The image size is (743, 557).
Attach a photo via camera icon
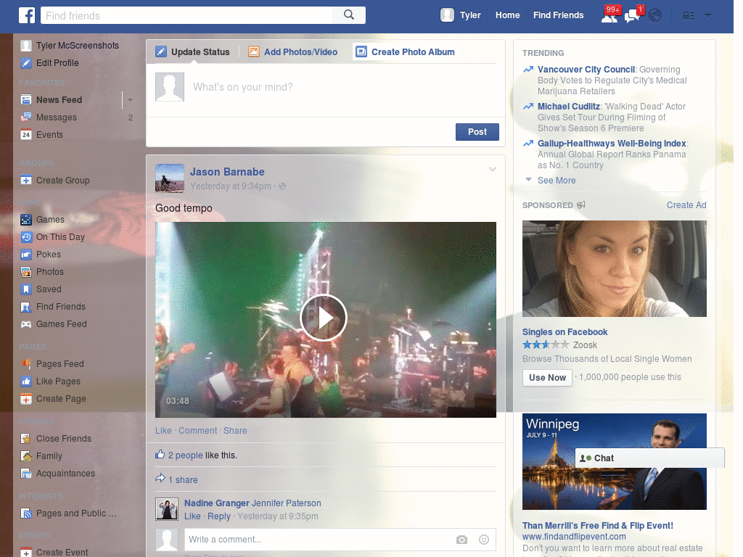click(461, 540)
